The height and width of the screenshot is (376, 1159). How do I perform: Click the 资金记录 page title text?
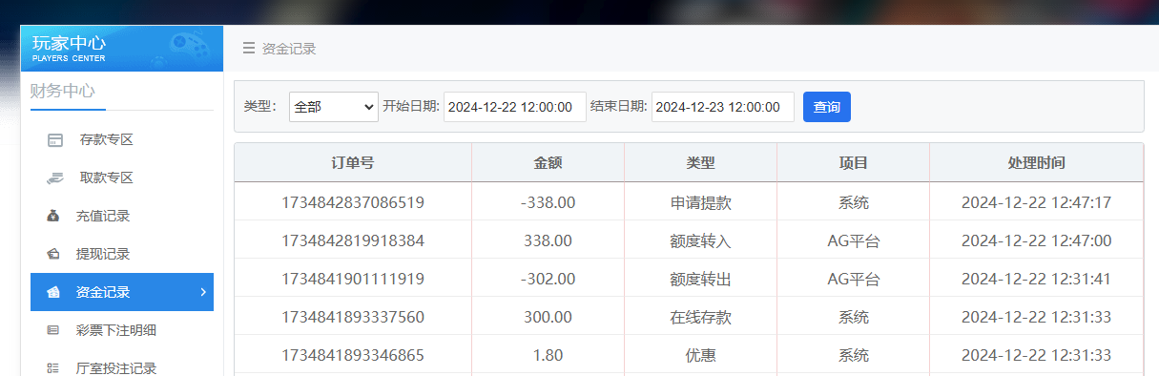click(x=289, y=49)
